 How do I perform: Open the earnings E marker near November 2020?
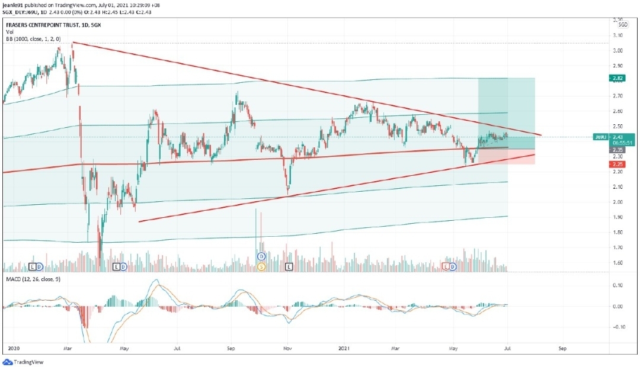289,267
